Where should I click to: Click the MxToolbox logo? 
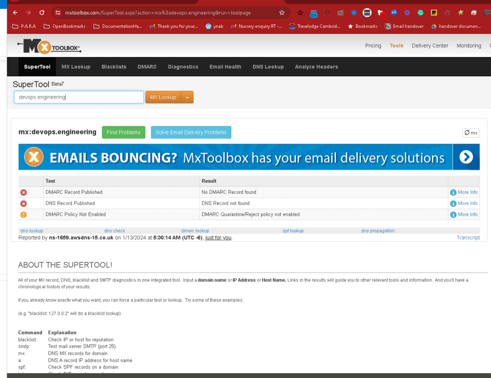(x=49, y=47)
